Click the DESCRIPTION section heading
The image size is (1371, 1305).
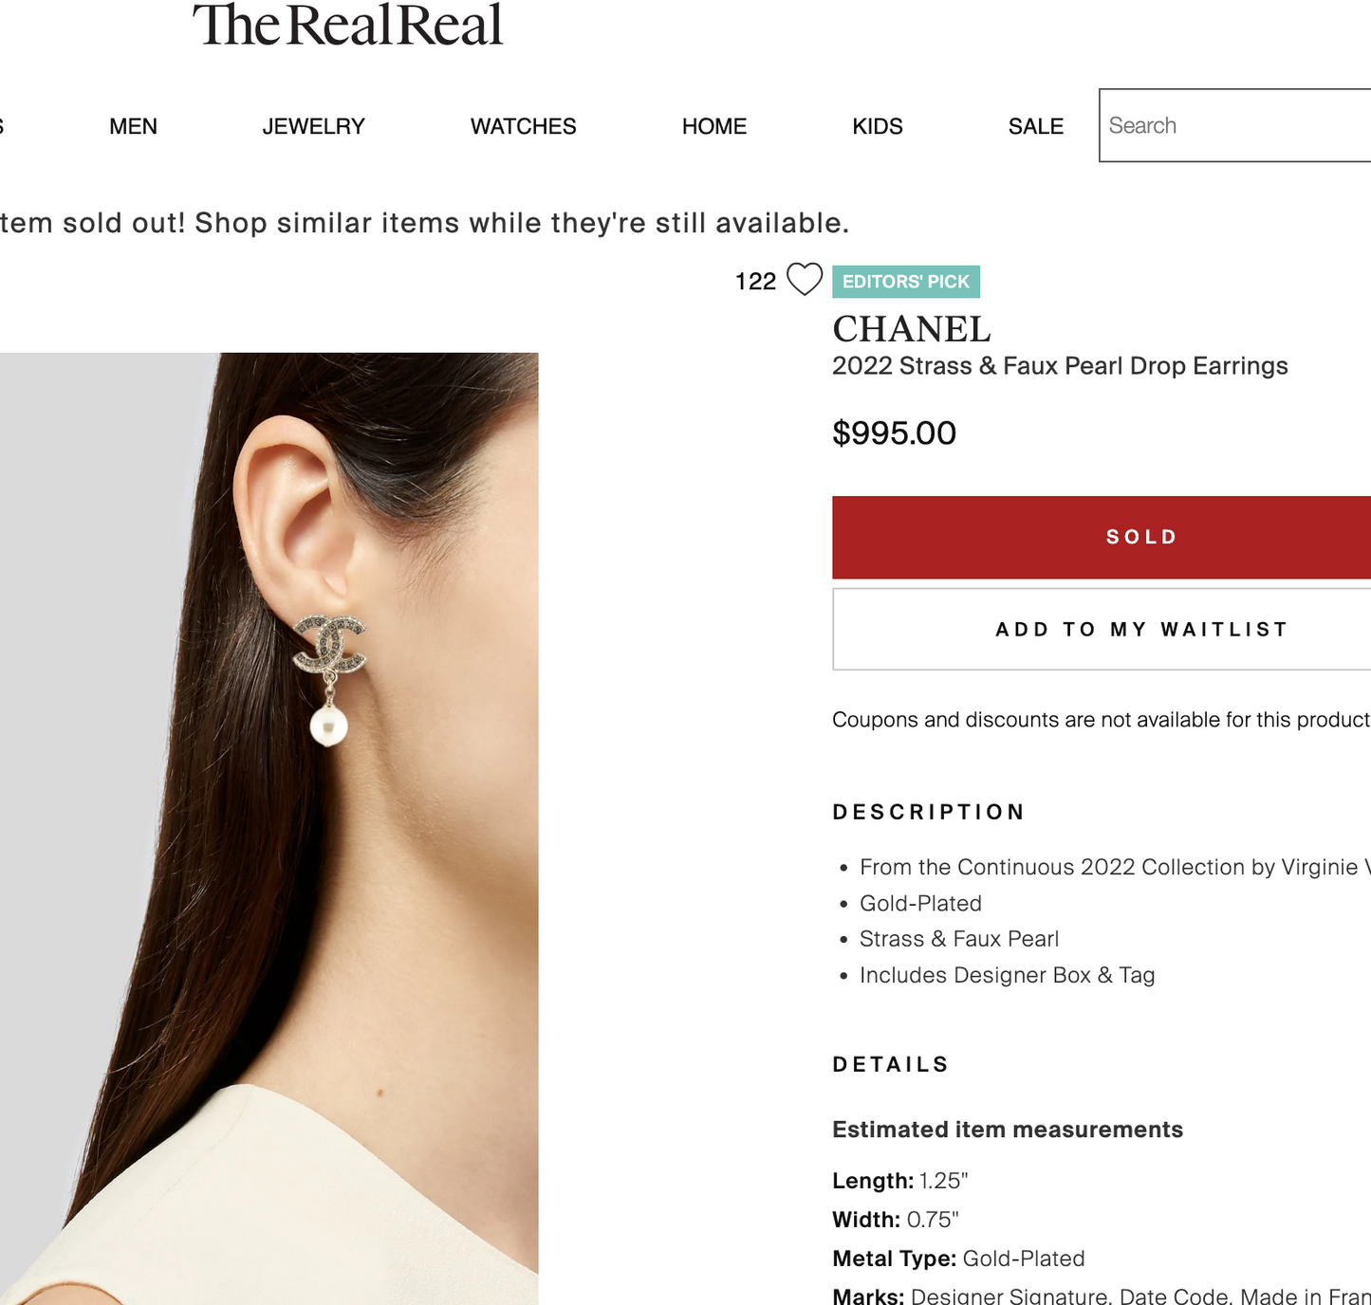929,812
